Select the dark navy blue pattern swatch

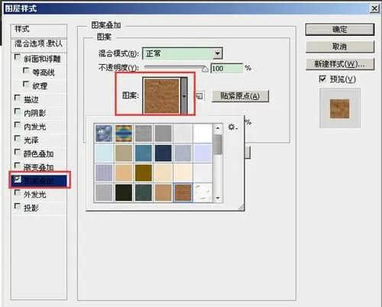(163, 153)
